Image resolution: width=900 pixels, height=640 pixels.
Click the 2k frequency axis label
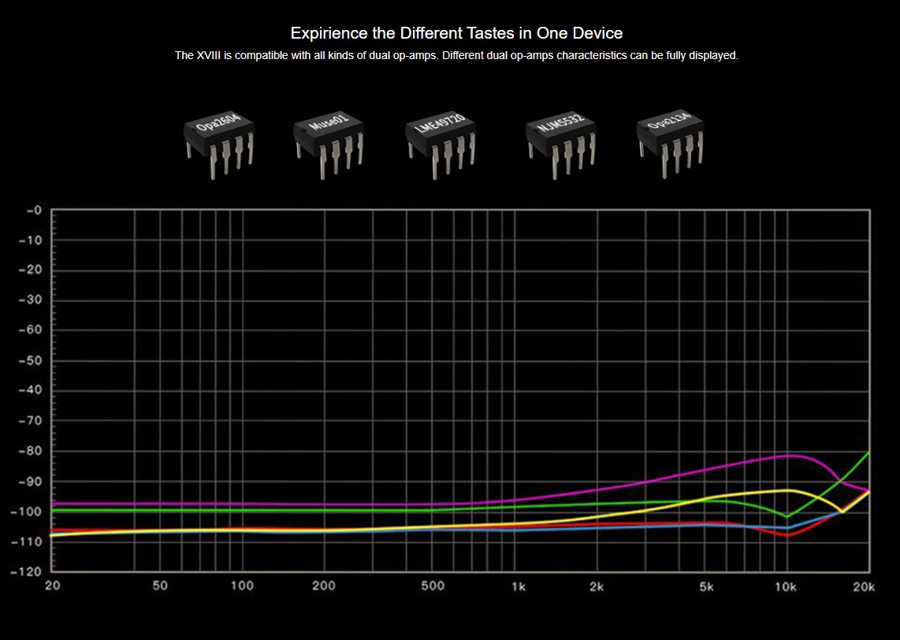(597, 586)
